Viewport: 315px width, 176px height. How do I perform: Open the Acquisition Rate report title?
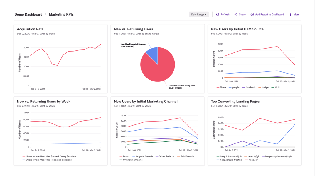coord(30,29)
